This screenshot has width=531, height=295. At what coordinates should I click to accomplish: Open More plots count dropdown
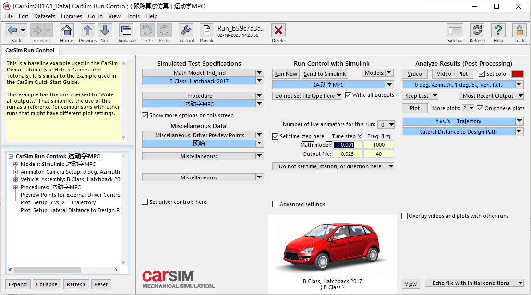(x=469, y=108)
